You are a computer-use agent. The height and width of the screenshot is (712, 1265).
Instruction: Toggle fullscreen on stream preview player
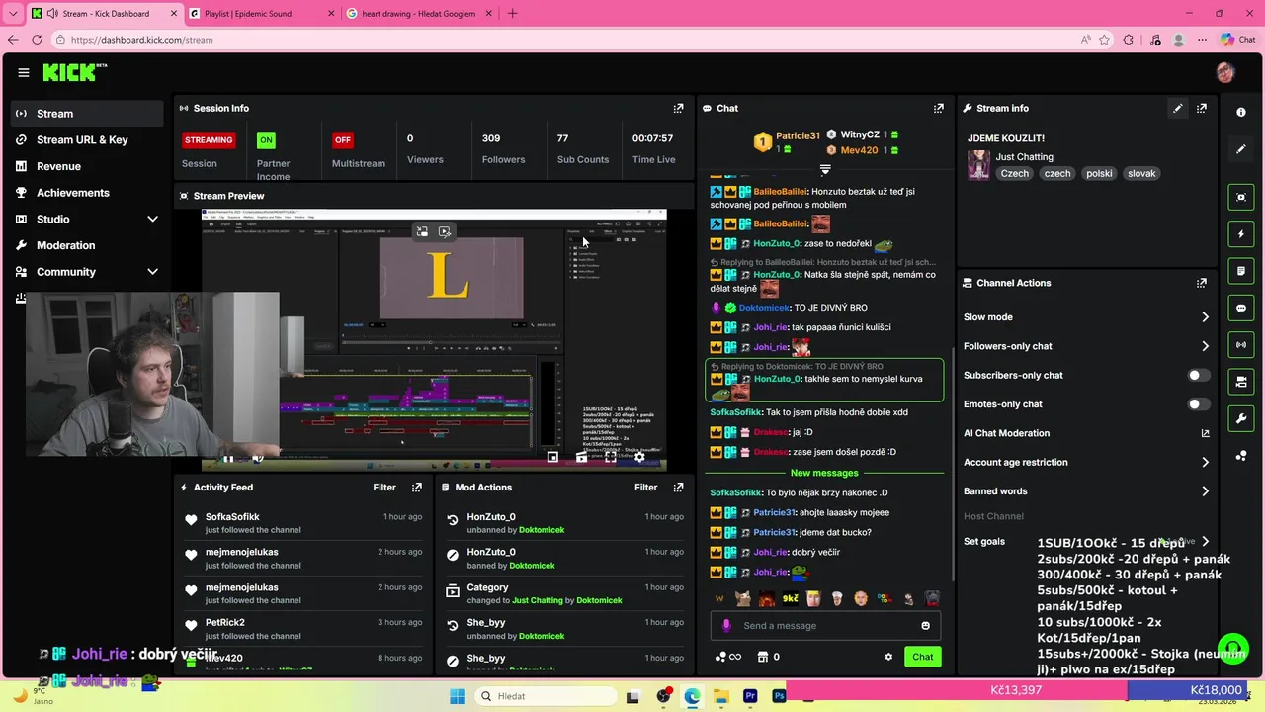(610, 457)
